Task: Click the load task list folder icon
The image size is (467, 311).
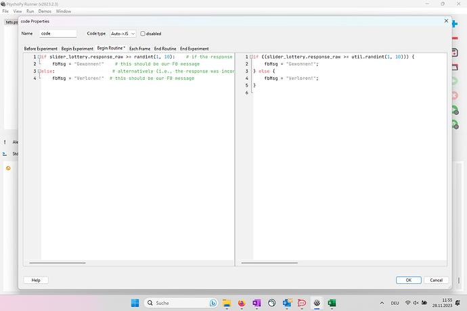Action: 455,67
